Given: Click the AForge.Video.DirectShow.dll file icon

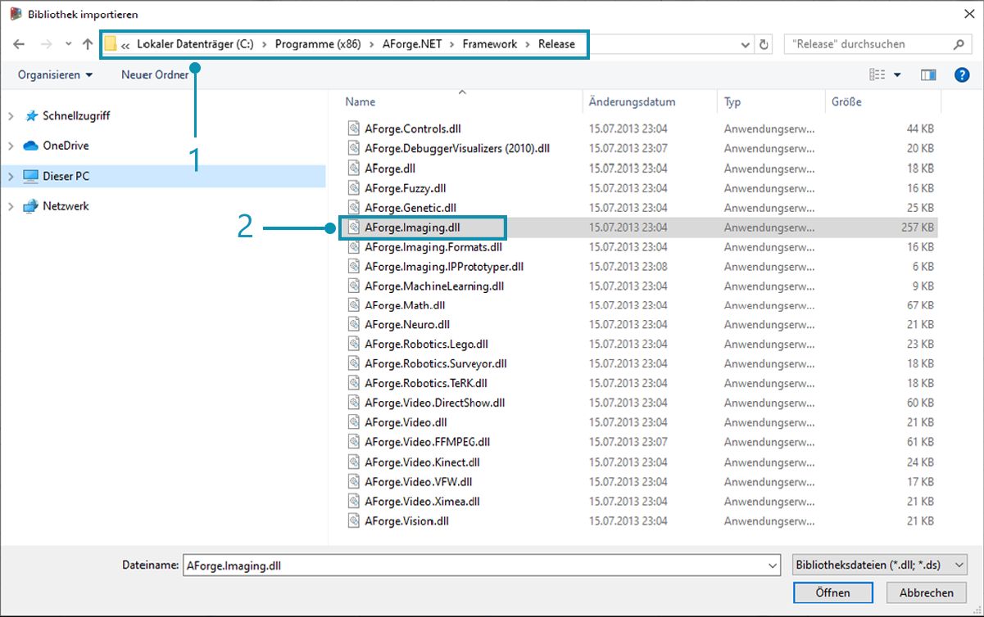Looking at the screenshot, I should pos(353,403).
